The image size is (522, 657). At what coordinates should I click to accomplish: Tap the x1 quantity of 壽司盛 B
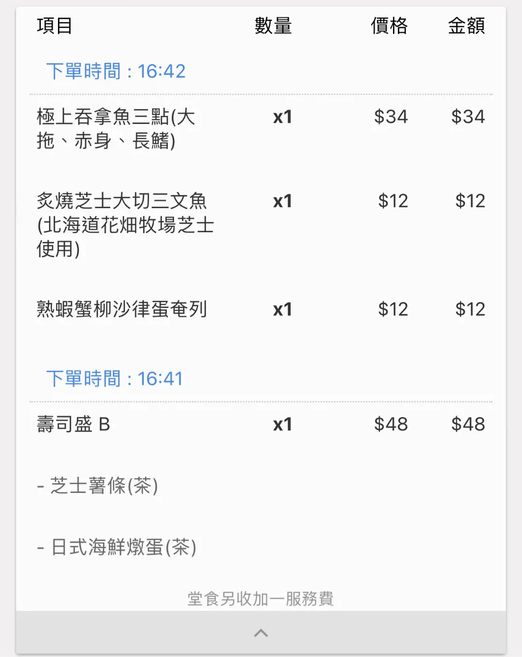pyautogui.click(x=283, y=424)
